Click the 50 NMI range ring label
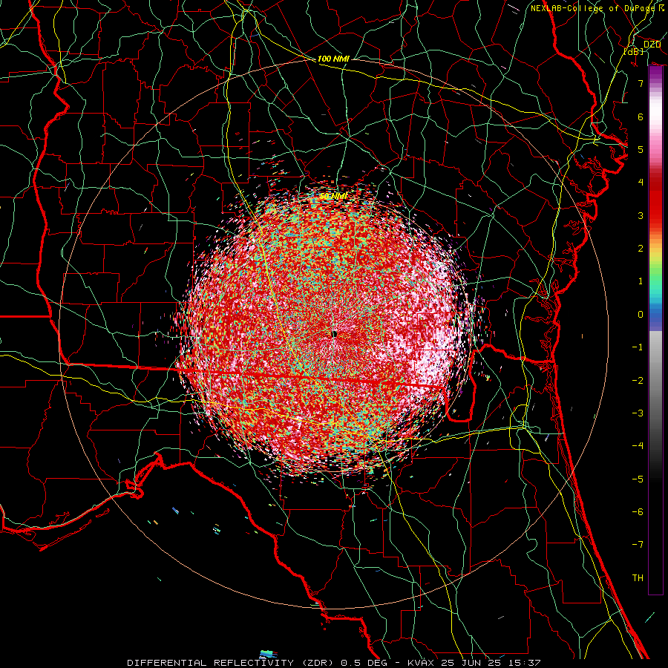668x668 pixels. click(x=333, y=197)
